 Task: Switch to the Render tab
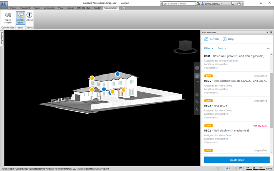click(97, 8)
